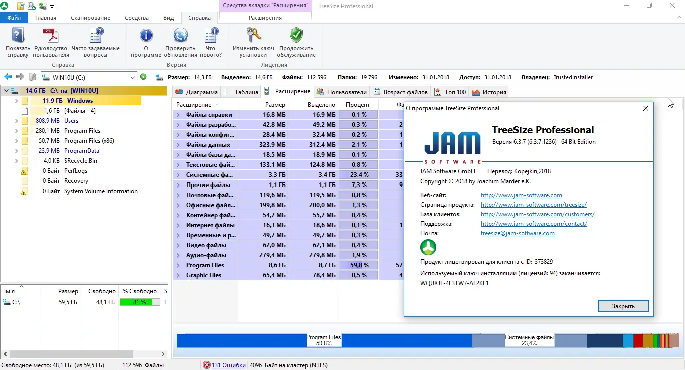The width and height of the screenshot is (685, 370).
Task: Click the select folder icon in quick access toolbar
Action: coord(21,6)
